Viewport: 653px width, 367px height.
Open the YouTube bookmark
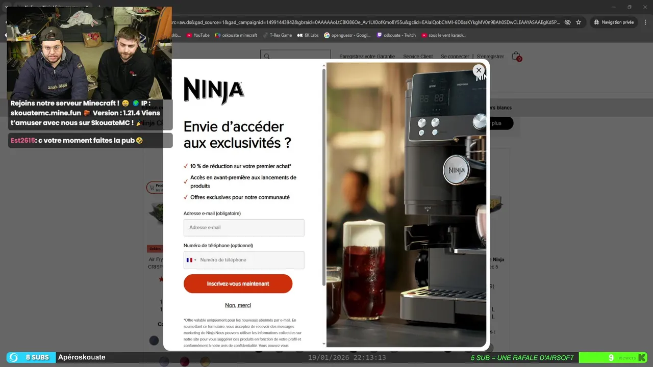(x=198, y=35)
